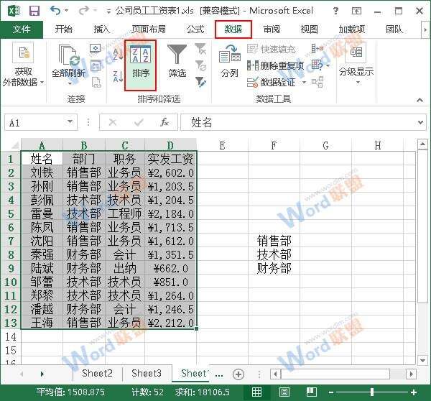
Task: Click the vertical scrollbar down arrow
Action: [x=422, y=360]
